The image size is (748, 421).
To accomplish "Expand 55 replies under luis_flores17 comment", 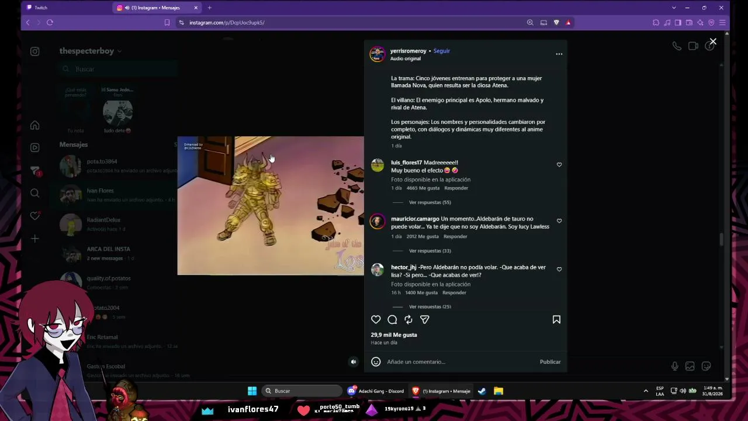I will click(x=430, y=202).
